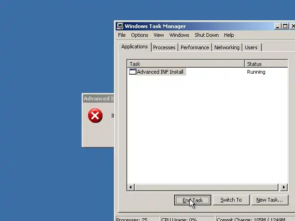
Task: Switch to the Networking tab
Action: tap(227, 47)
